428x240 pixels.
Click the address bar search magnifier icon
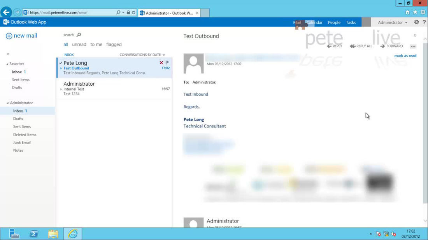(118, 12)
